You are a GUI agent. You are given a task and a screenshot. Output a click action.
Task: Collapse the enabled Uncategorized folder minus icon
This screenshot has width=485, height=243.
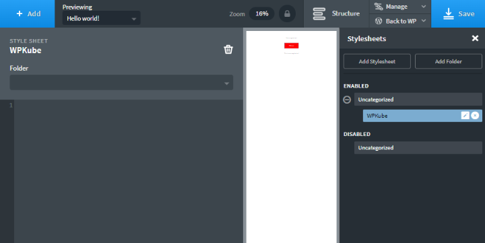(347, 100)
